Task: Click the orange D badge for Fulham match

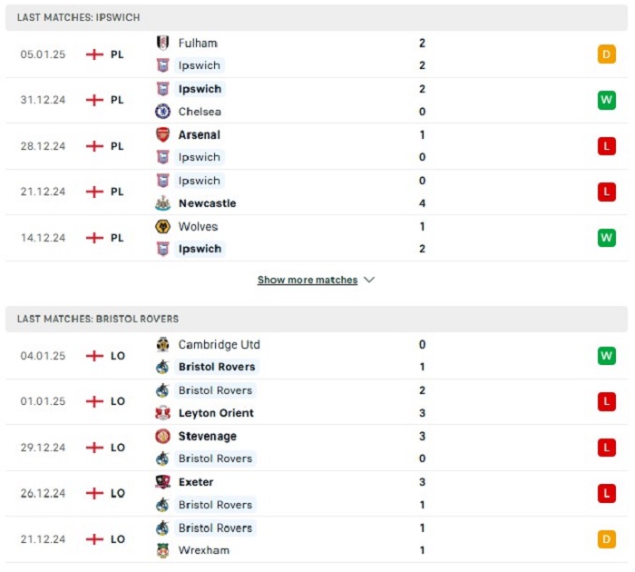Action: 606,54
